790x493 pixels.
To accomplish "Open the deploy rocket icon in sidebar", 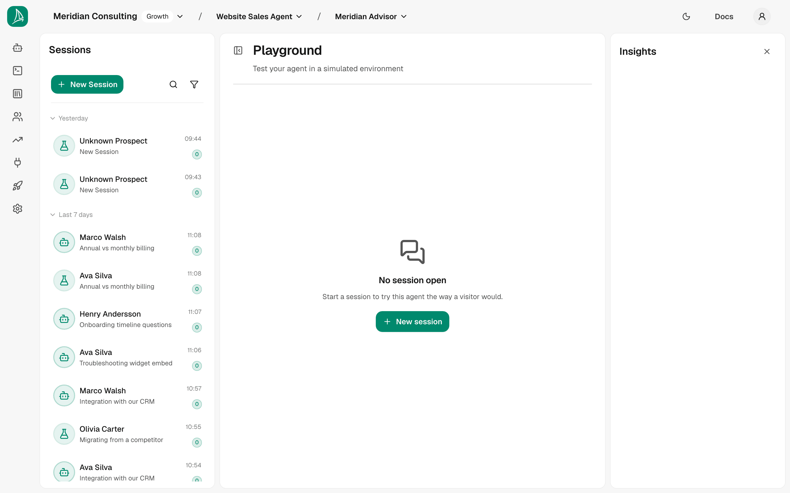I will [18, 185].
